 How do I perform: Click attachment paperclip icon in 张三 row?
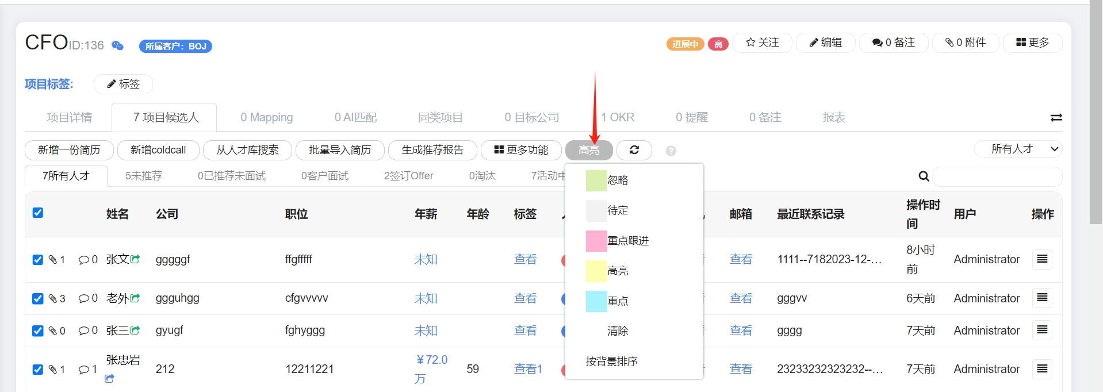tap(53, 331)
